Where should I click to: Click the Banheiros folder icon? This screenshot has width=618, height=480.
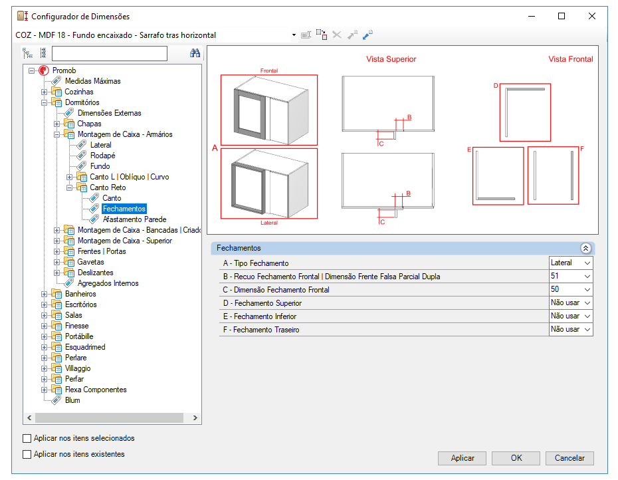(x=56, y=294)
